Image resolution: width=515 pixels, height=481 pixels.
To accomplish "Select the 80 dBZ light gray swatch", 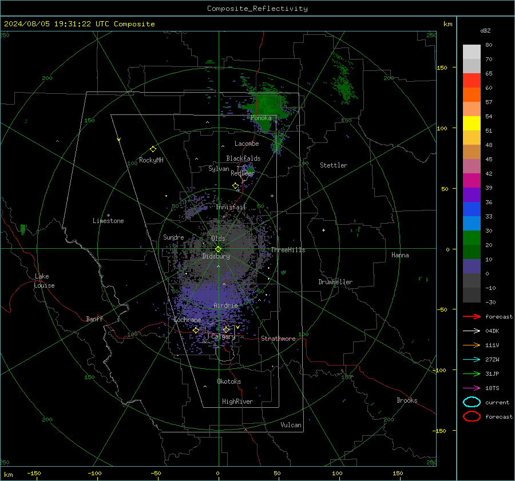I will (472, 52).
